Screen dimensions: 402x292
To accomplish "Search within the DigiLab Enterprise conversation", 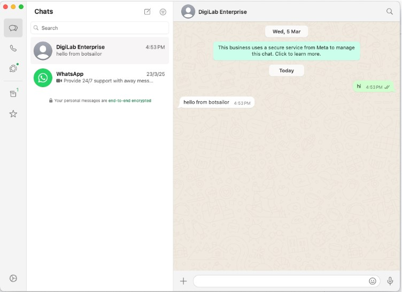I will (389, 12).
